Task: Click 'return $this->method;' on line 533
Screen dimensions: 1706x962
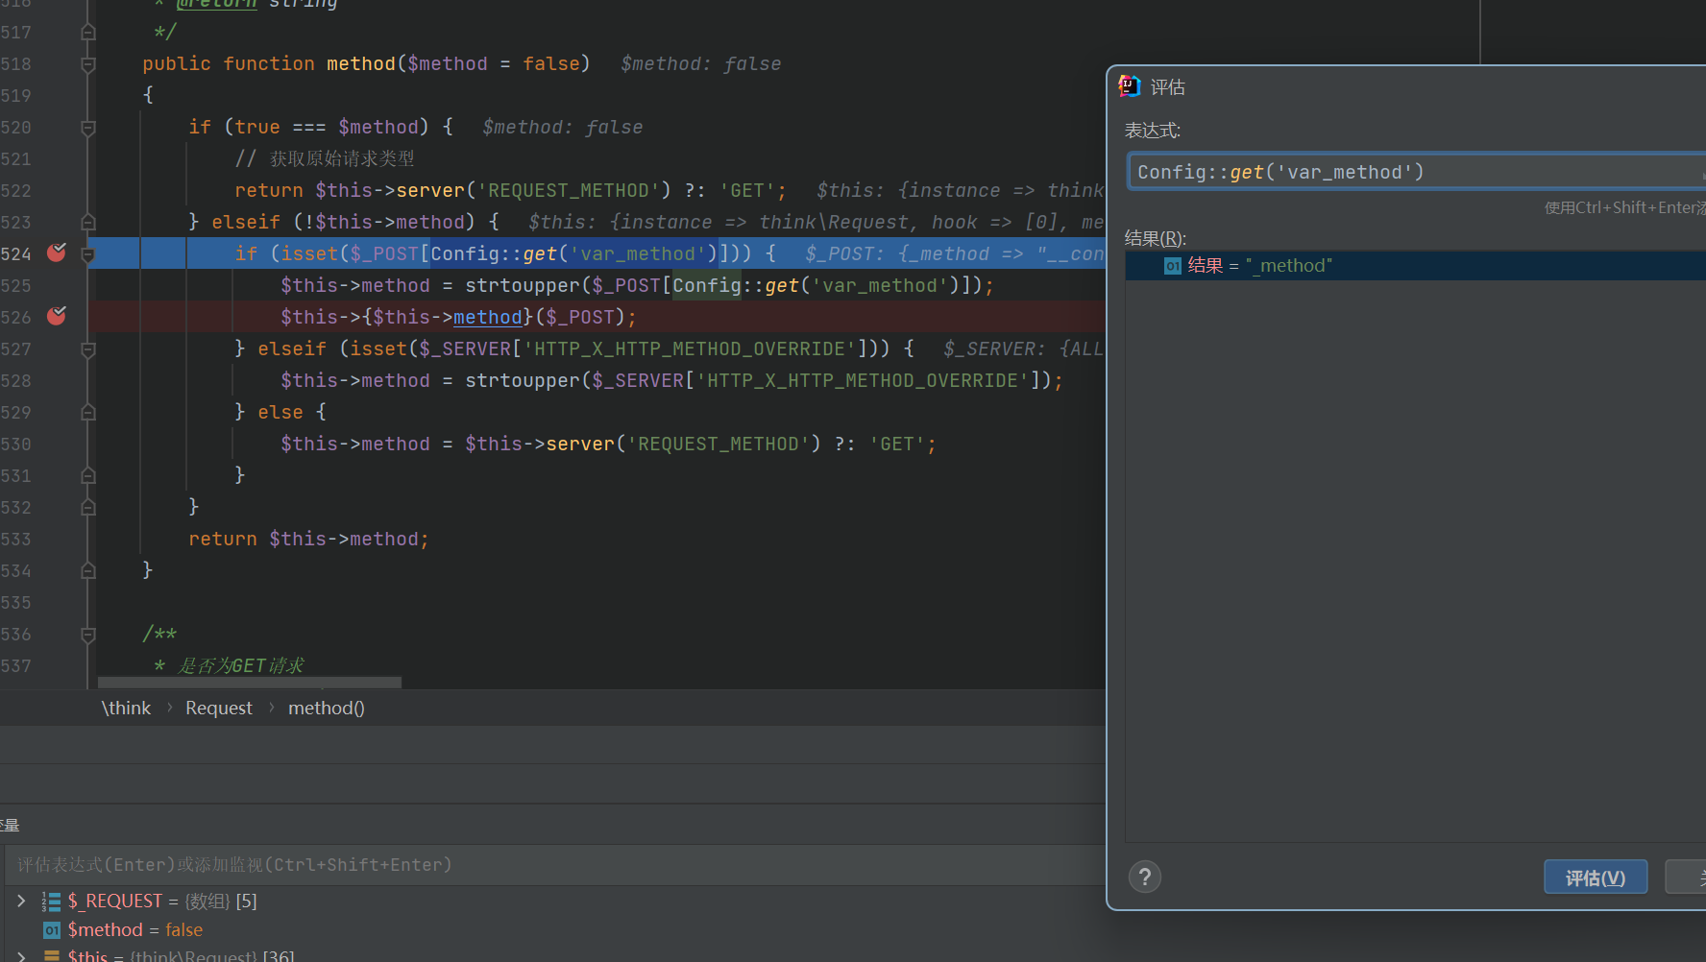Action: [x=308, y=540]
